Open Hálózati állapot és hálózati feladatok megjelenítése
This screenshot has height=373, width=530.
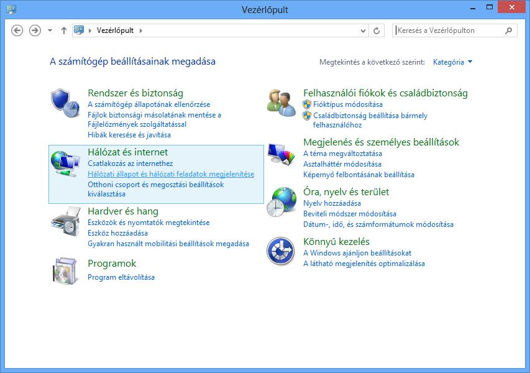[x=171, y=174]
